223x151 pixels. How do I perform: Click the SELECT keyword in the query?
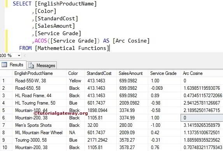(22, 4)
